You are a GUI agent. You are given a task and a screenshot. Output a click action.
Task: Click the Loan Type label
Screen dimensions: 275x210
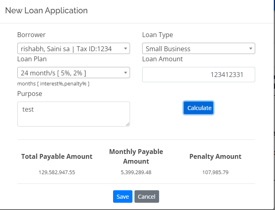click(x=157, y=35)
